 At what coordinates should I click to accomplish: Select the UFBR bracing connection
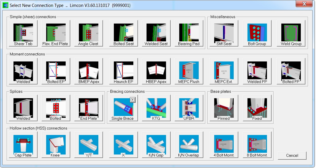click(x=189, y=108)
